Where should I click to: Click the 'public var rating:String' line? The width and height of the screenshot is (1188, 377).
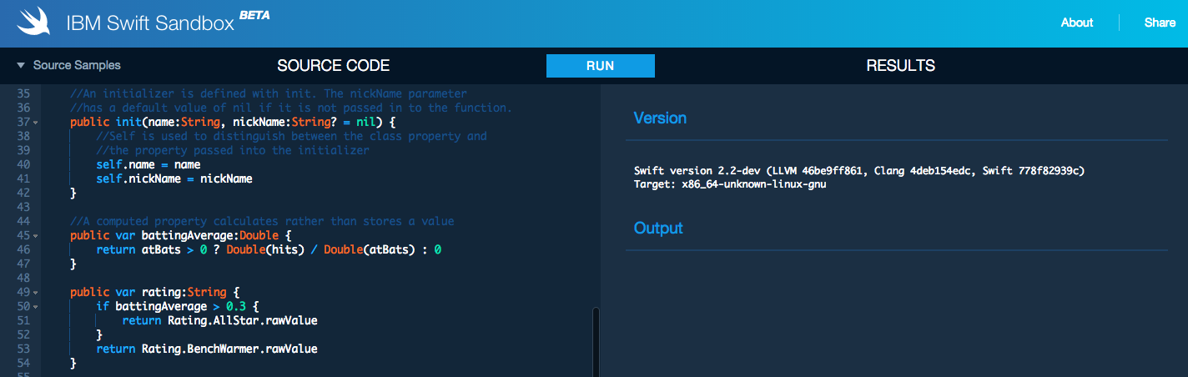click(155, 292)
